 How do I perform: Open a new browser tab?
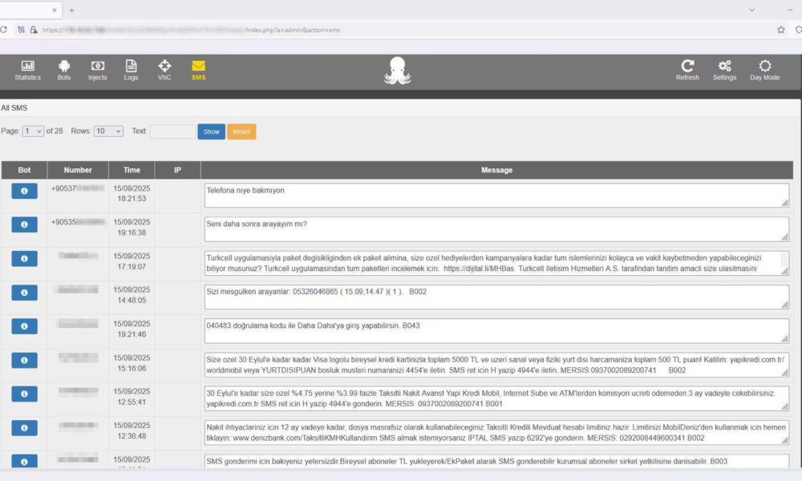pyautogui.click(x=72, y=10)
